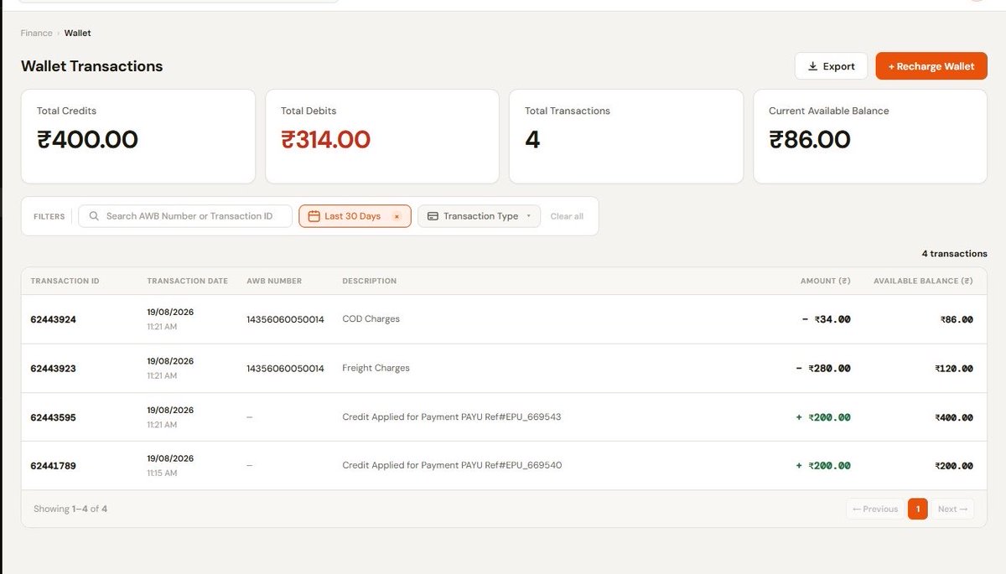
Task: Select transaction ID 62443923
Action: 53,369
